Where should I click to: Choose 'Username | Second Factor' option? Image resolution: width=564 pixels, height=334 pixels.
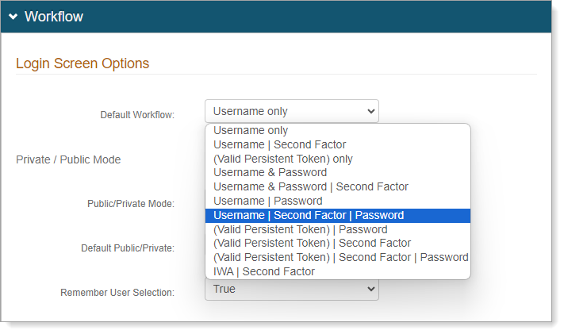tap(279, 145)
